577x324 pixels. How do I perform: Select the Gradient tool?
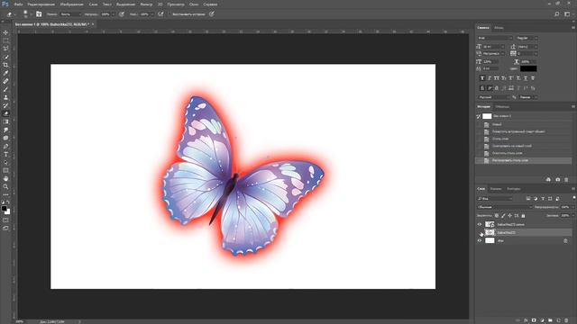coord(5,121)
